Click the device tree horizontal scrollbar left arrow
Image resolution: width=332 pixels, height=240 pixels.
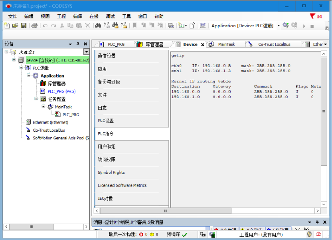[x=6, y=227]
